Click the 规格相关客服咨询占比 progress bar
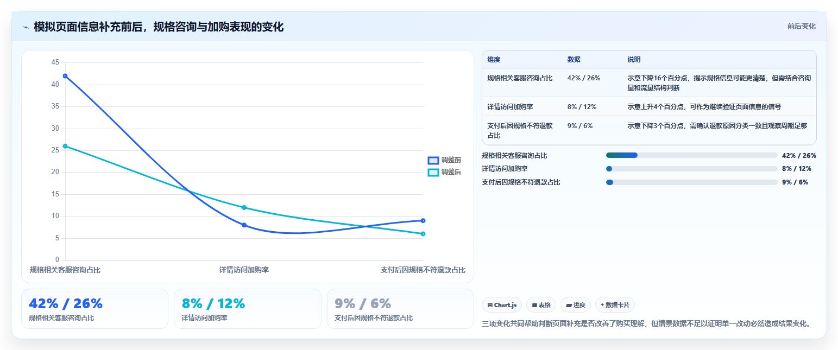Screen dimensions: 838x350 (691, 155)
